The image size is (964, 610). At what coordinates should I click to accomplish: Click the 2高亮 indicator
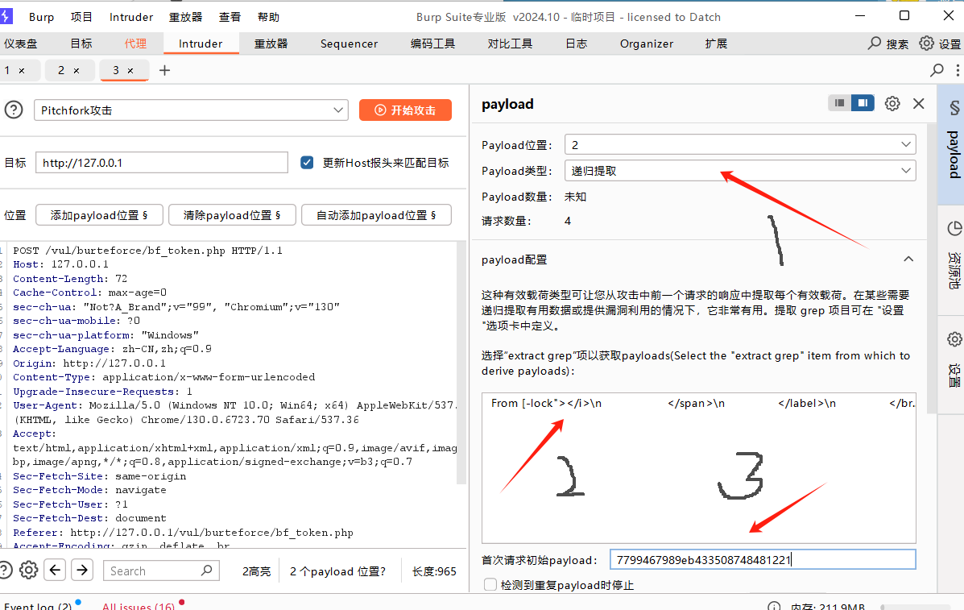(256, 571)
